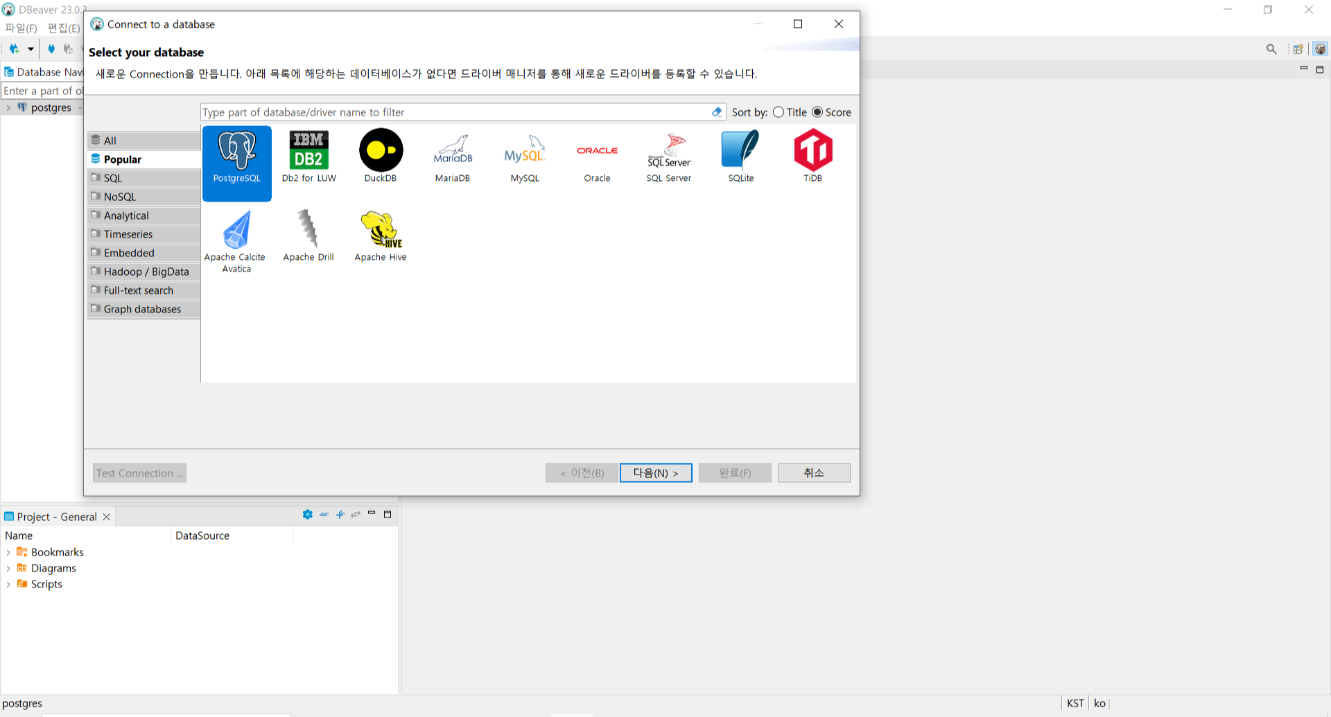Toggle link-with-editor arrows in the Project panel
Image resolution: width=1331 pixels, height=717 pixels.
356,514
